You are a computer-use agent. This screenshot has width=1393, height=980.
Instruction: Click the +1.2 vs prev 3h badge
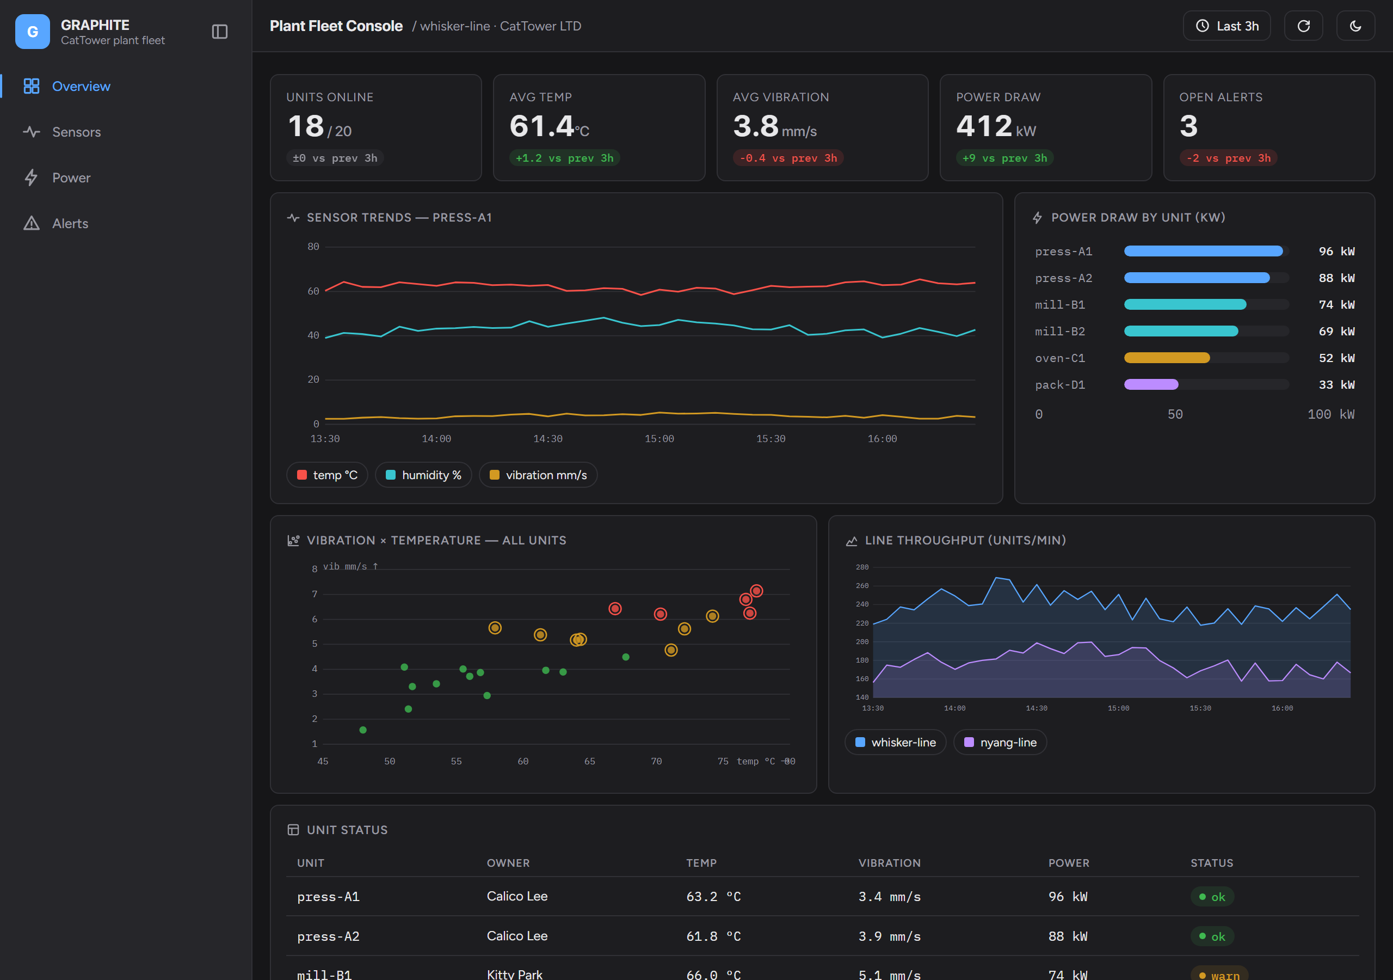pyautogui.click(x=564, y=158)
